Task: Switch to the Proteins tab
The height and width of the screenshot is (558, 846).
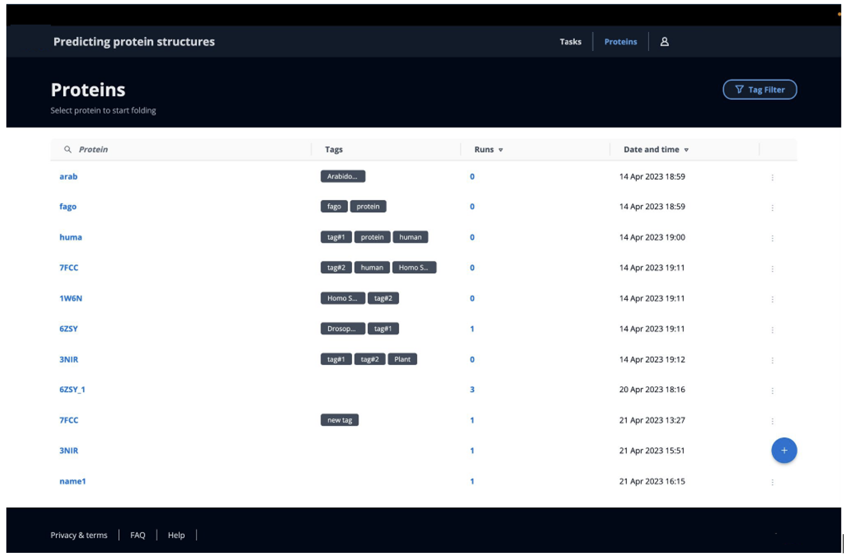Action: (x=620, y=41)
